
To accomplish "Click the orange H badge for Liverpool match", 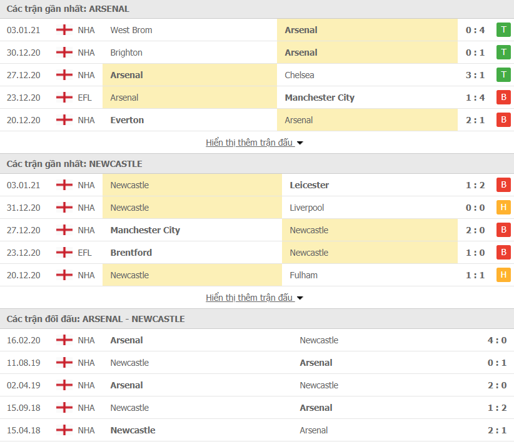I will point(503,208).
